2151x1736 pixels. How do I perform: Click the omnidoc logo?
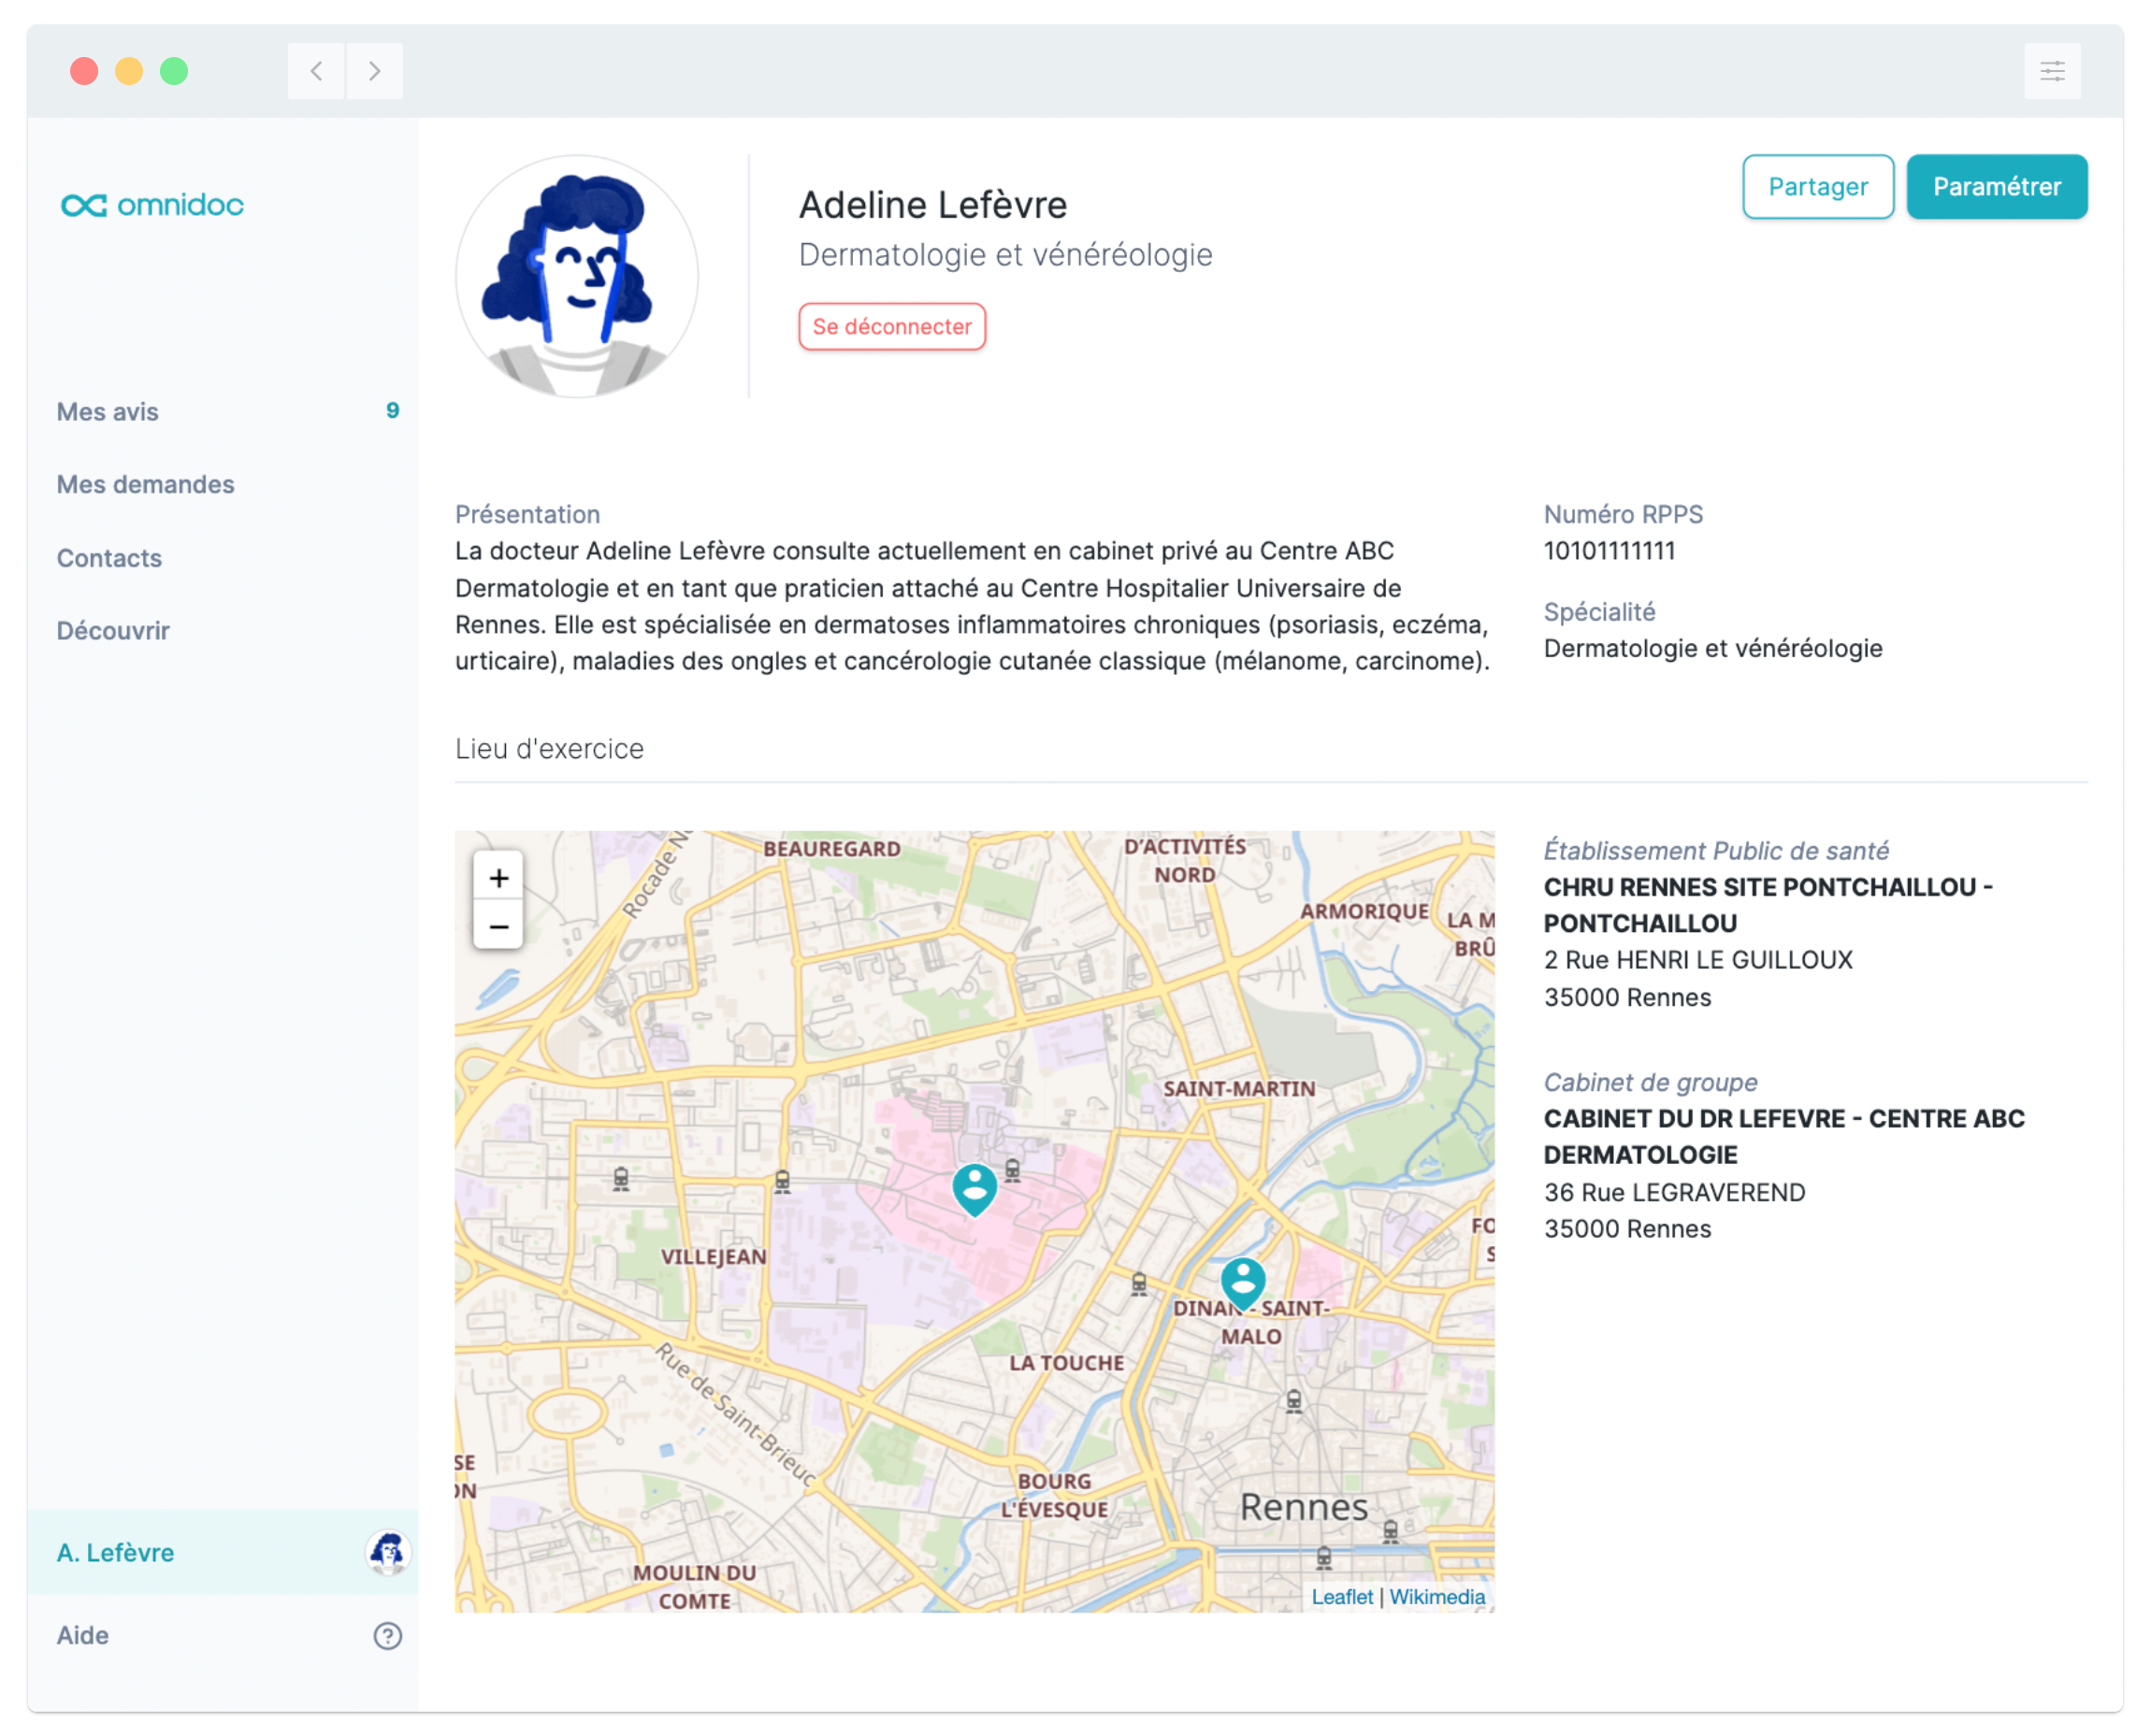(152, 205)
